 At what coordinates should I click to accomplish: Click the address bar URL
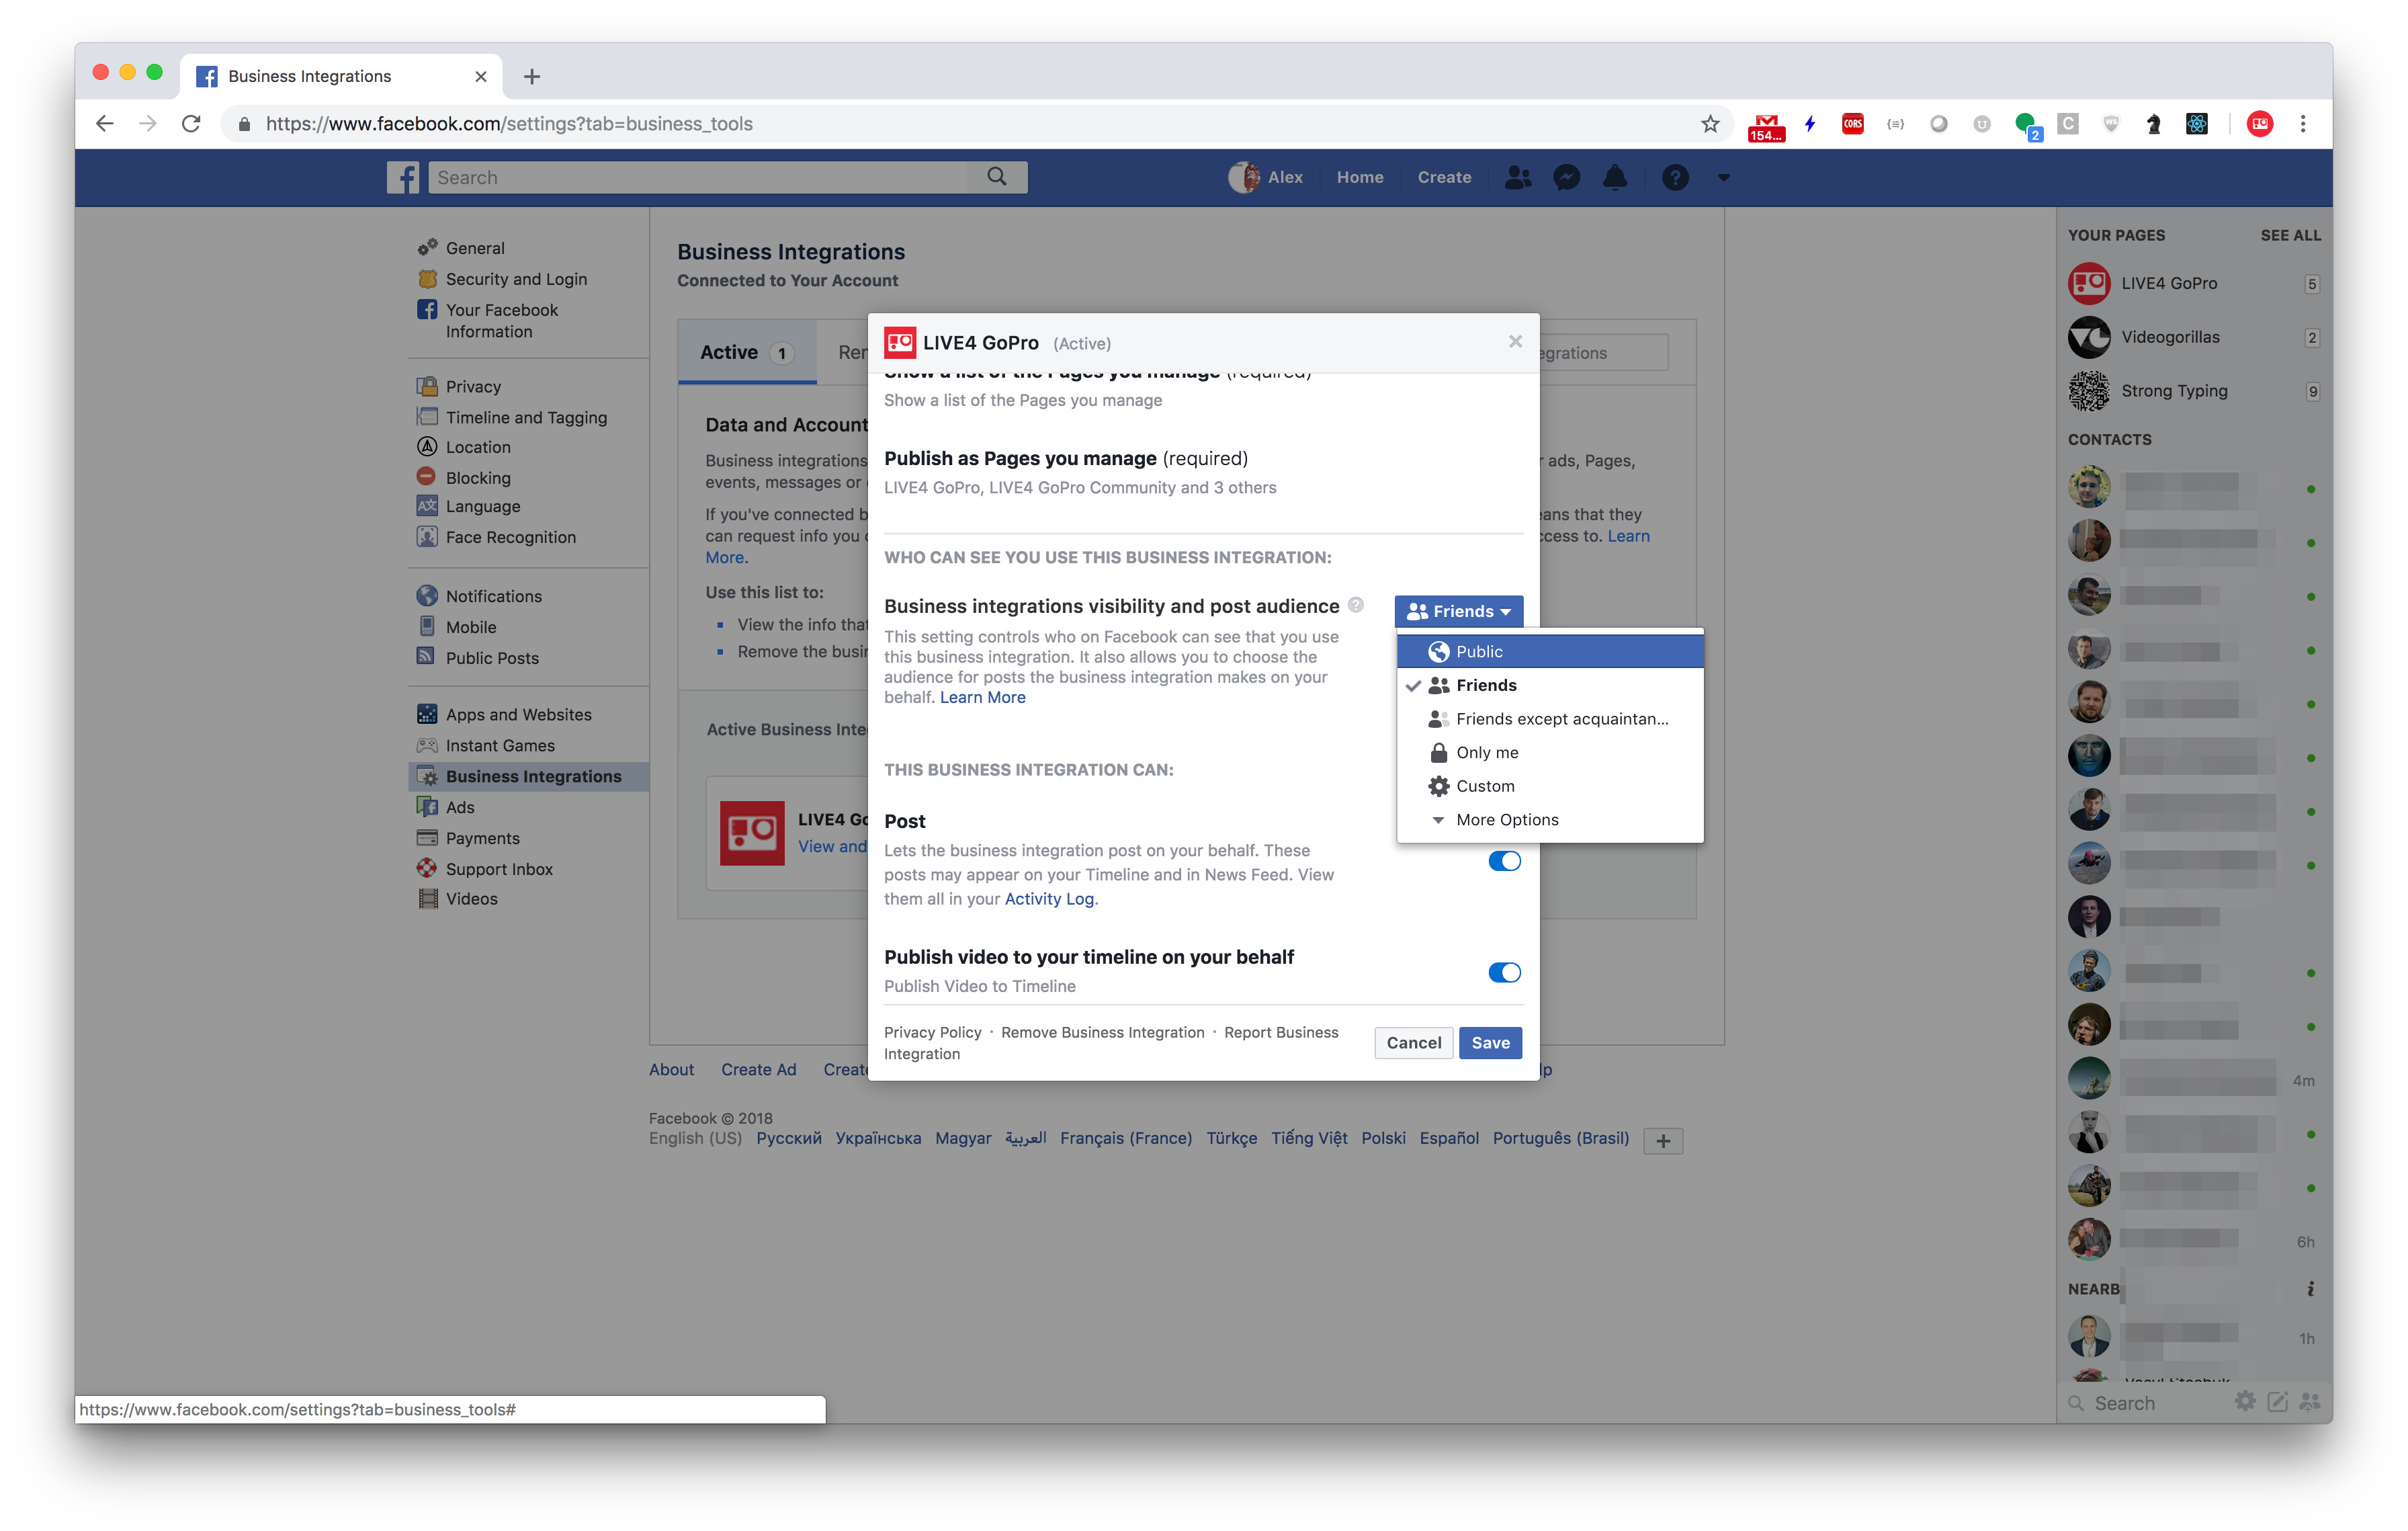509,123
